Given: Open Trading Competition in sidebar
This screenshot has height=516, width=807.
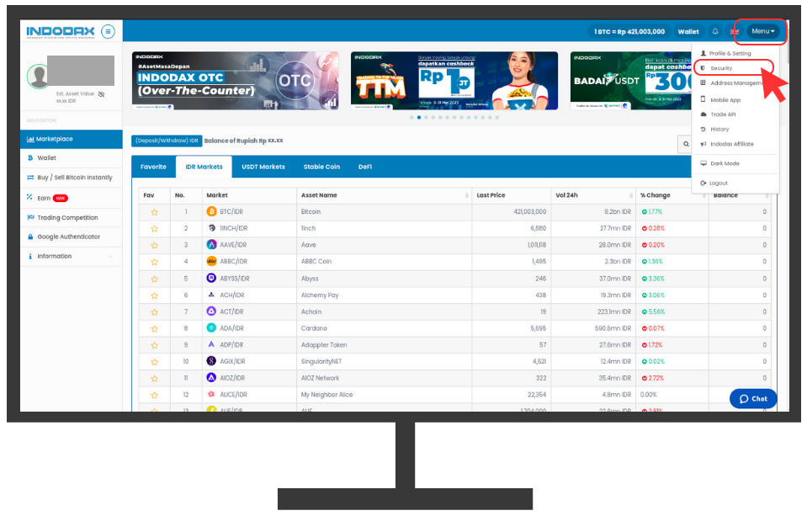Looking at the screenshot, I should tap(71, 218).
